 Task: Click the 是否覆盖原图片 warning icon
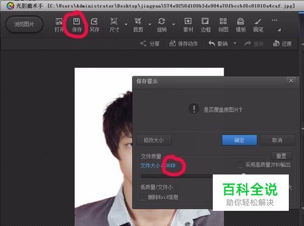[194, 109]
